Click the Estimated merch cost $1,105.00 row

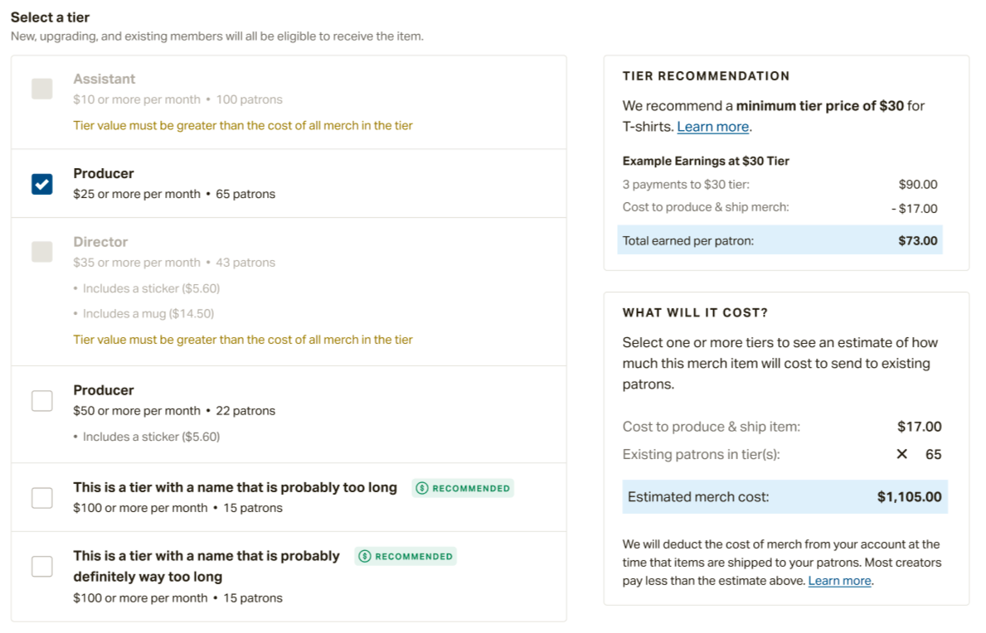784,497
